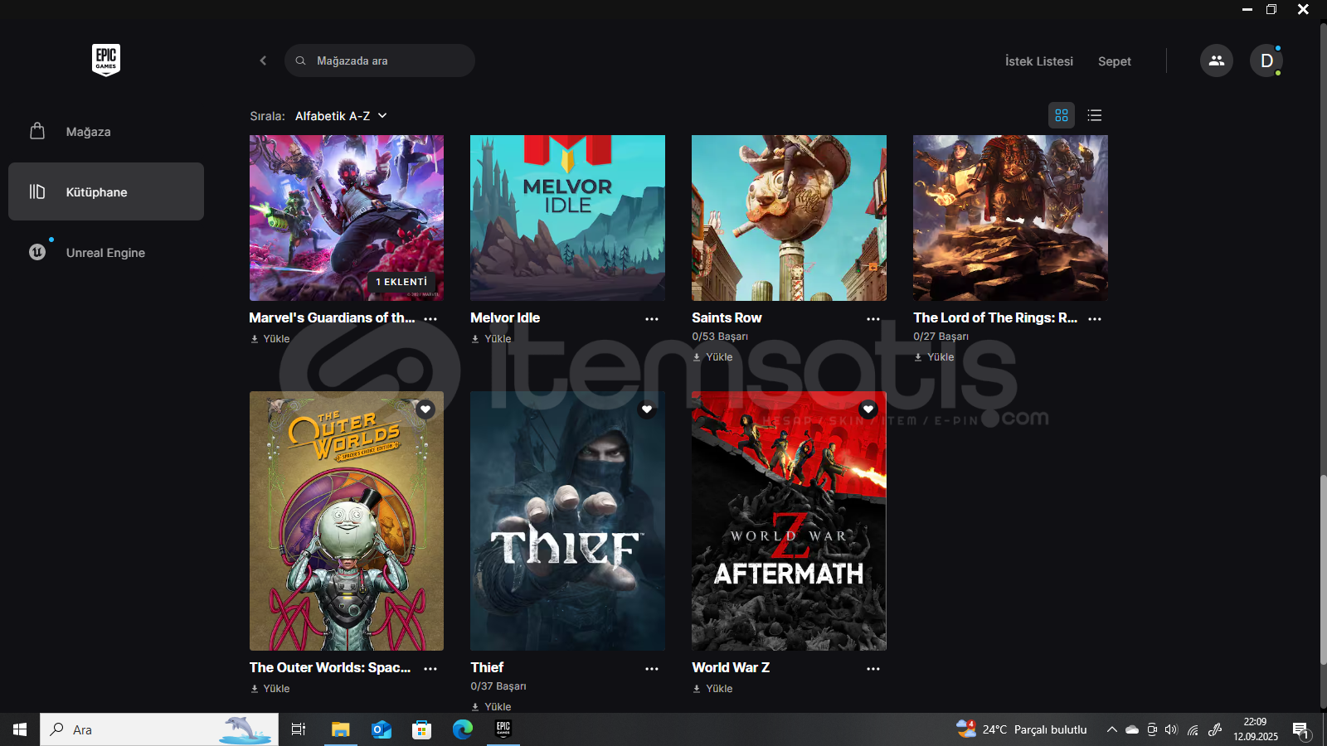
Task: Toggle favorite heart on The Outer Worlds
Action: [x=425, y=409]
